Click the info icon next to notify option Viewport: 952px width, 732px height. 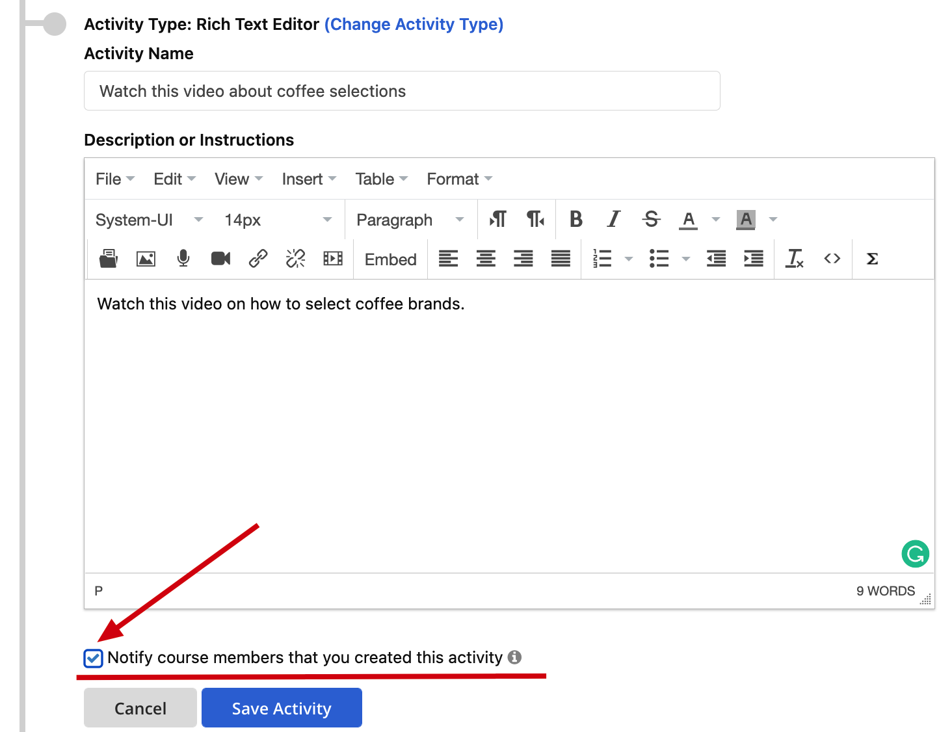[x=514, y=657]
